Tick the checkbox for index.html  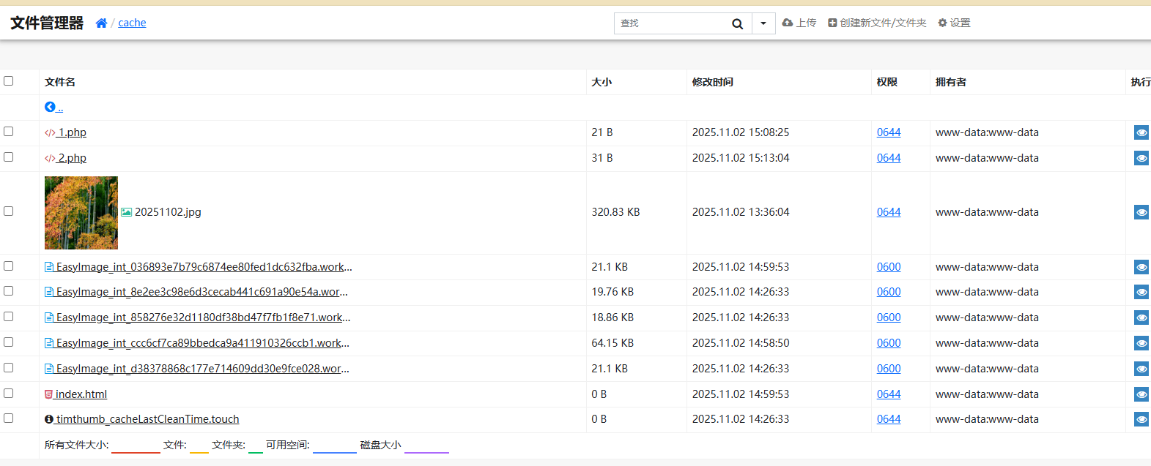coord(9,394)
